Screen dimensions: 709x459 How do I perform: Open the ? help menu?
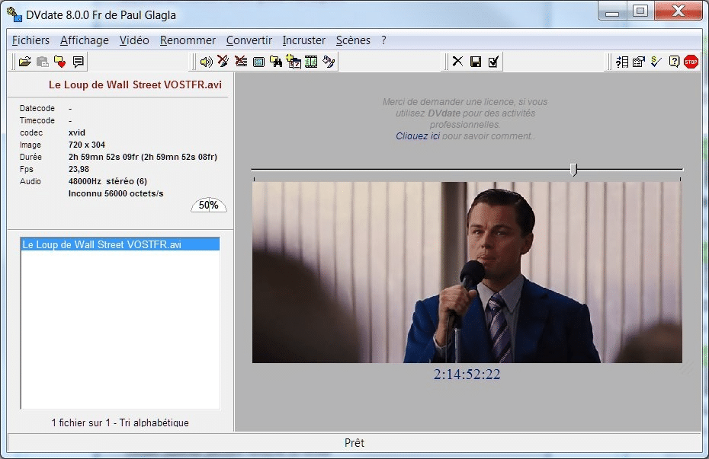click(383, 40)
